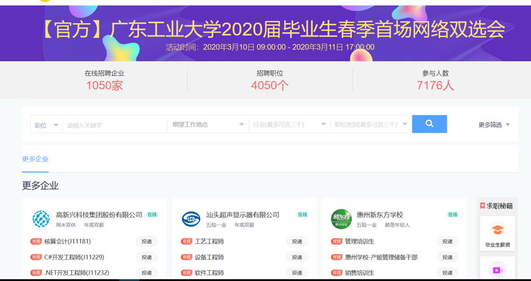Click the 在线 badge next to 高新兴科技集团
531x281 pixels.
pos(152,214)
